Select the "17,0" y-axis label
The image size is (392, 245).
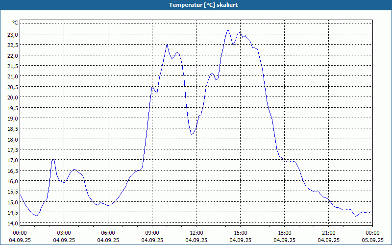pyautogui.click(x=13, y=160)
